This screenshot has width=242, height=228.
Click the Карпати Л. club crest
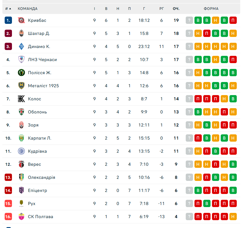(x=22, y=138)
